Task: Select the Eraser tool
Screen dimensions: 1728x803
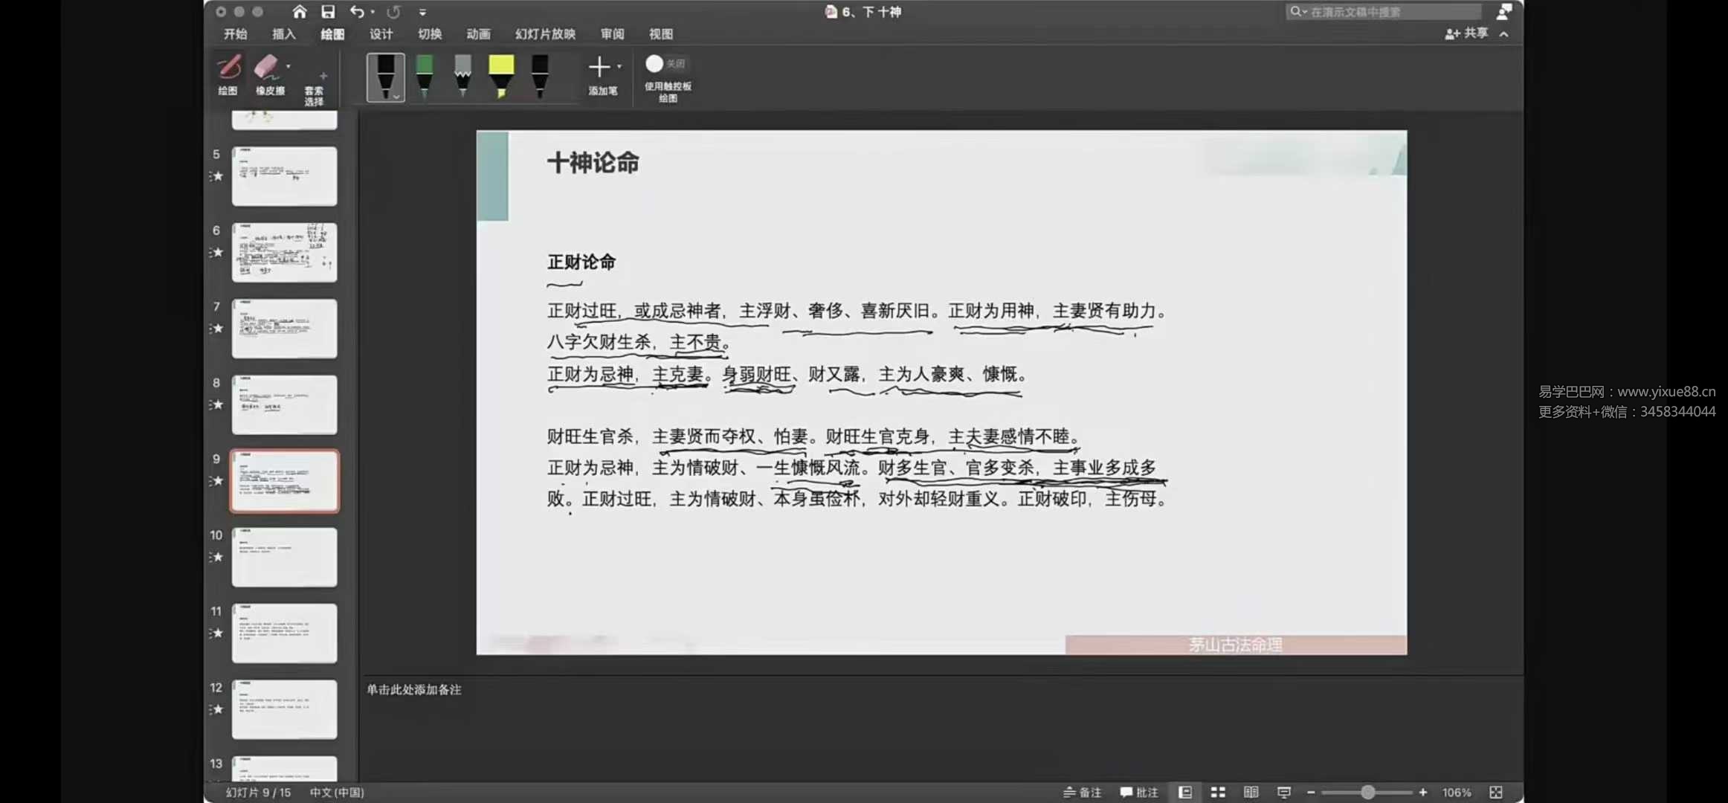Action: point(268,68)
